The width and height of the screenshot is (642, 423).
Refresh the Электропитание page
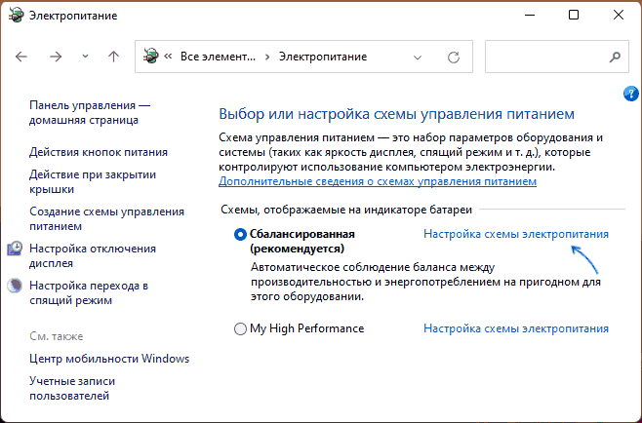point(454,57)
